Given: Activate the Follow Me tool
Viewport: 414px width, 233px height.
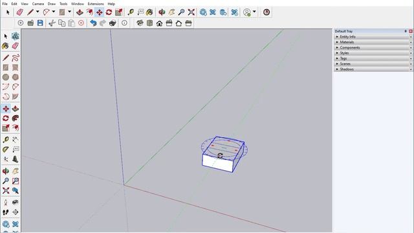Looking at the screenshot, I should tap(16, 118).
